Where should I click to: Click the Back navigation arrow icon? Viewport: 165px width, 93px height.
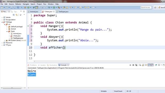point(88,7)
